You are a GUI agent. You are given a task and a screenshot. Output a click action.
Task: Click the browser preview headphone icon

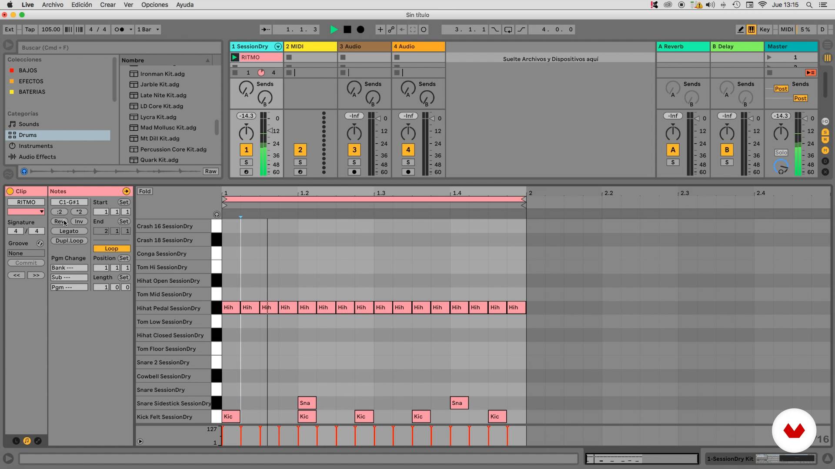(x=24, y=172)
